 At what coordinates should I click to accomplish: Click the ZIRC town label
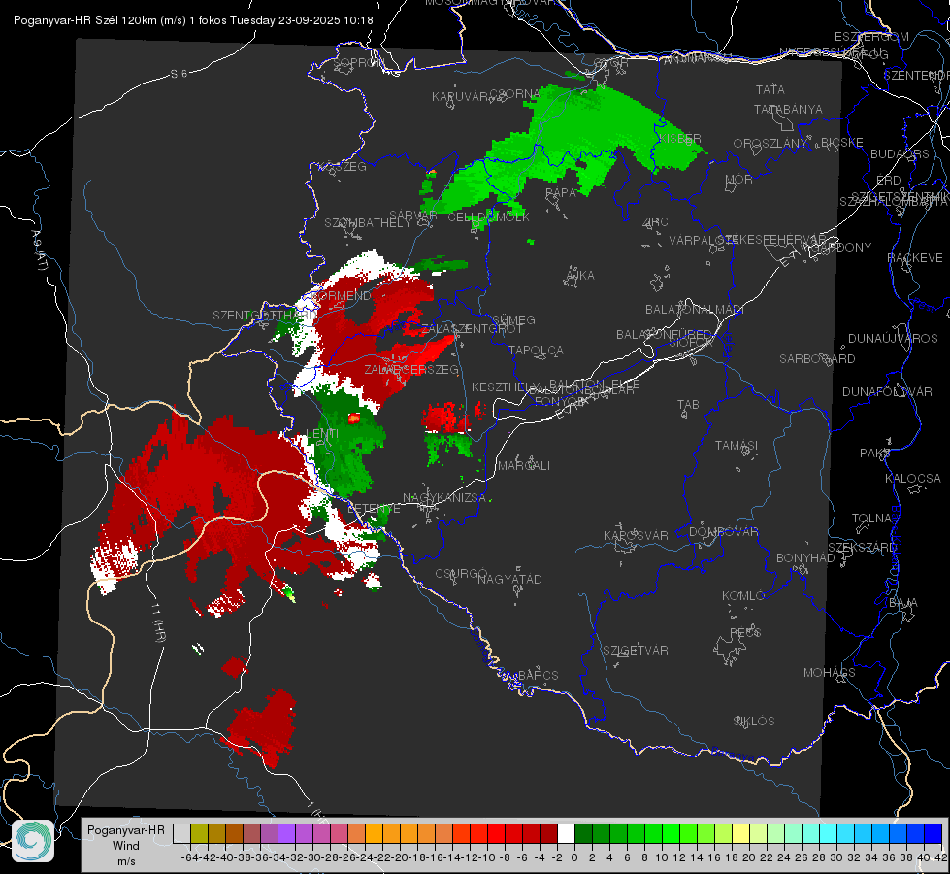655,222
